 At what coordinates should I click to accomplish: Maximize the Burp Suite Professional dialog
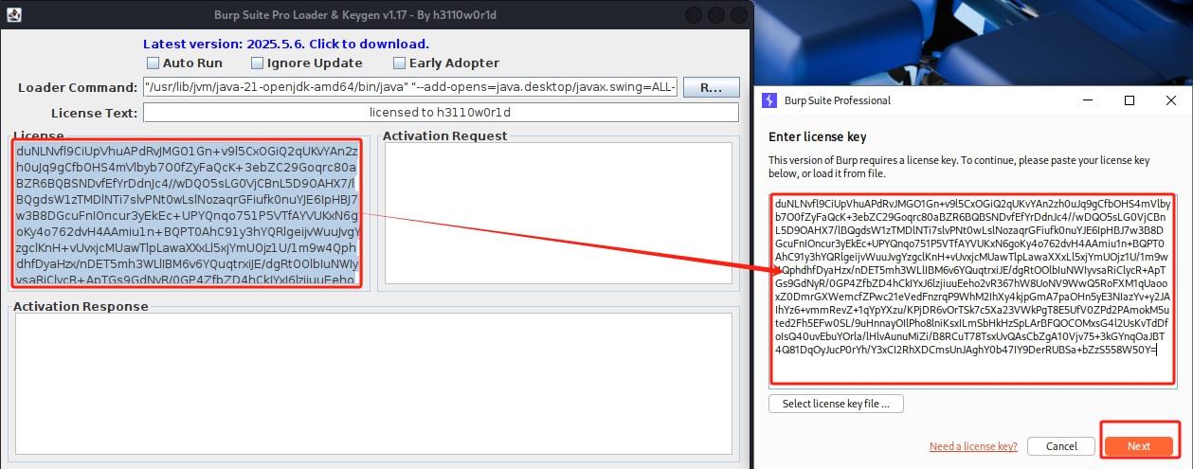tap(1130, 100)
